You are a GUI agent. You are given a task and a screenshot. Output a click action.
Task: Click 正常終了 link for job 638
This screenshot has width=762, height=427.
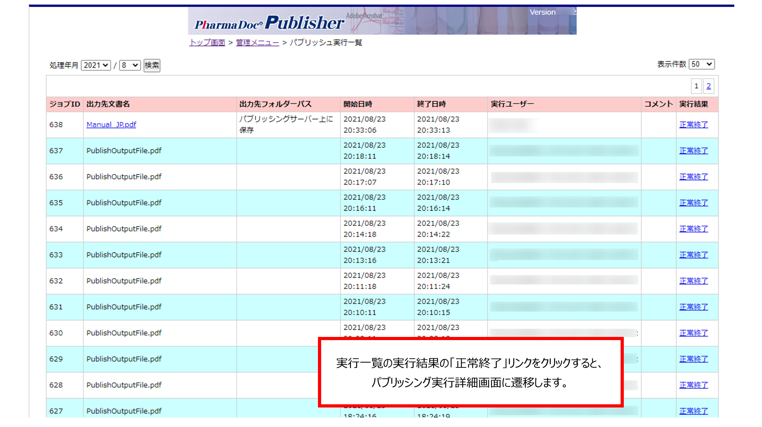pyautogui.click(x=693, y=124)
